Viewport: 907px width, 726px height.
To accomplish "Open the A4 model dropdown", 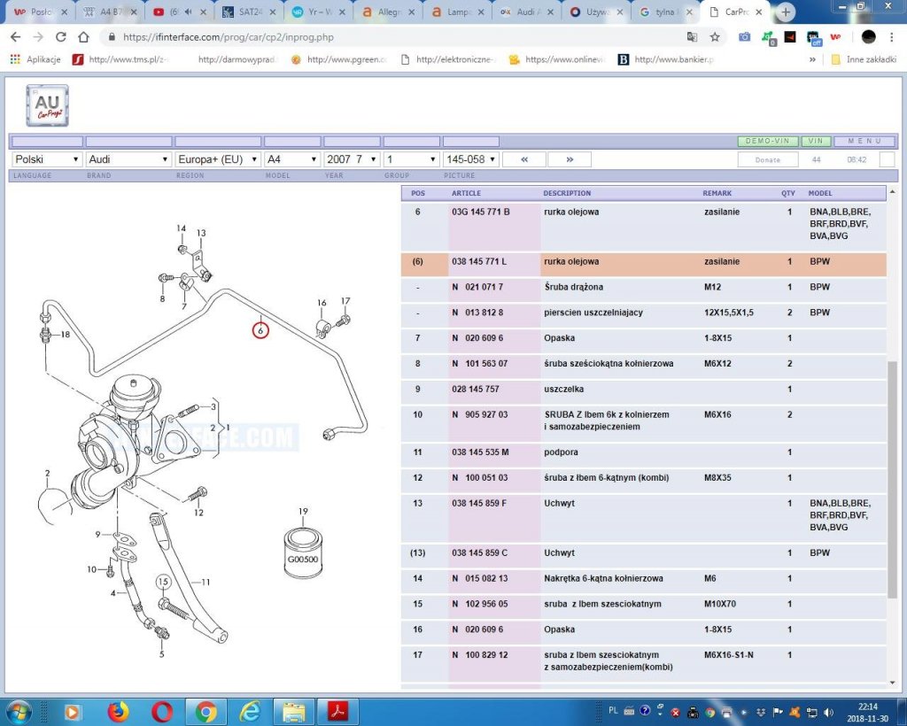I will [x=292, y=159].
